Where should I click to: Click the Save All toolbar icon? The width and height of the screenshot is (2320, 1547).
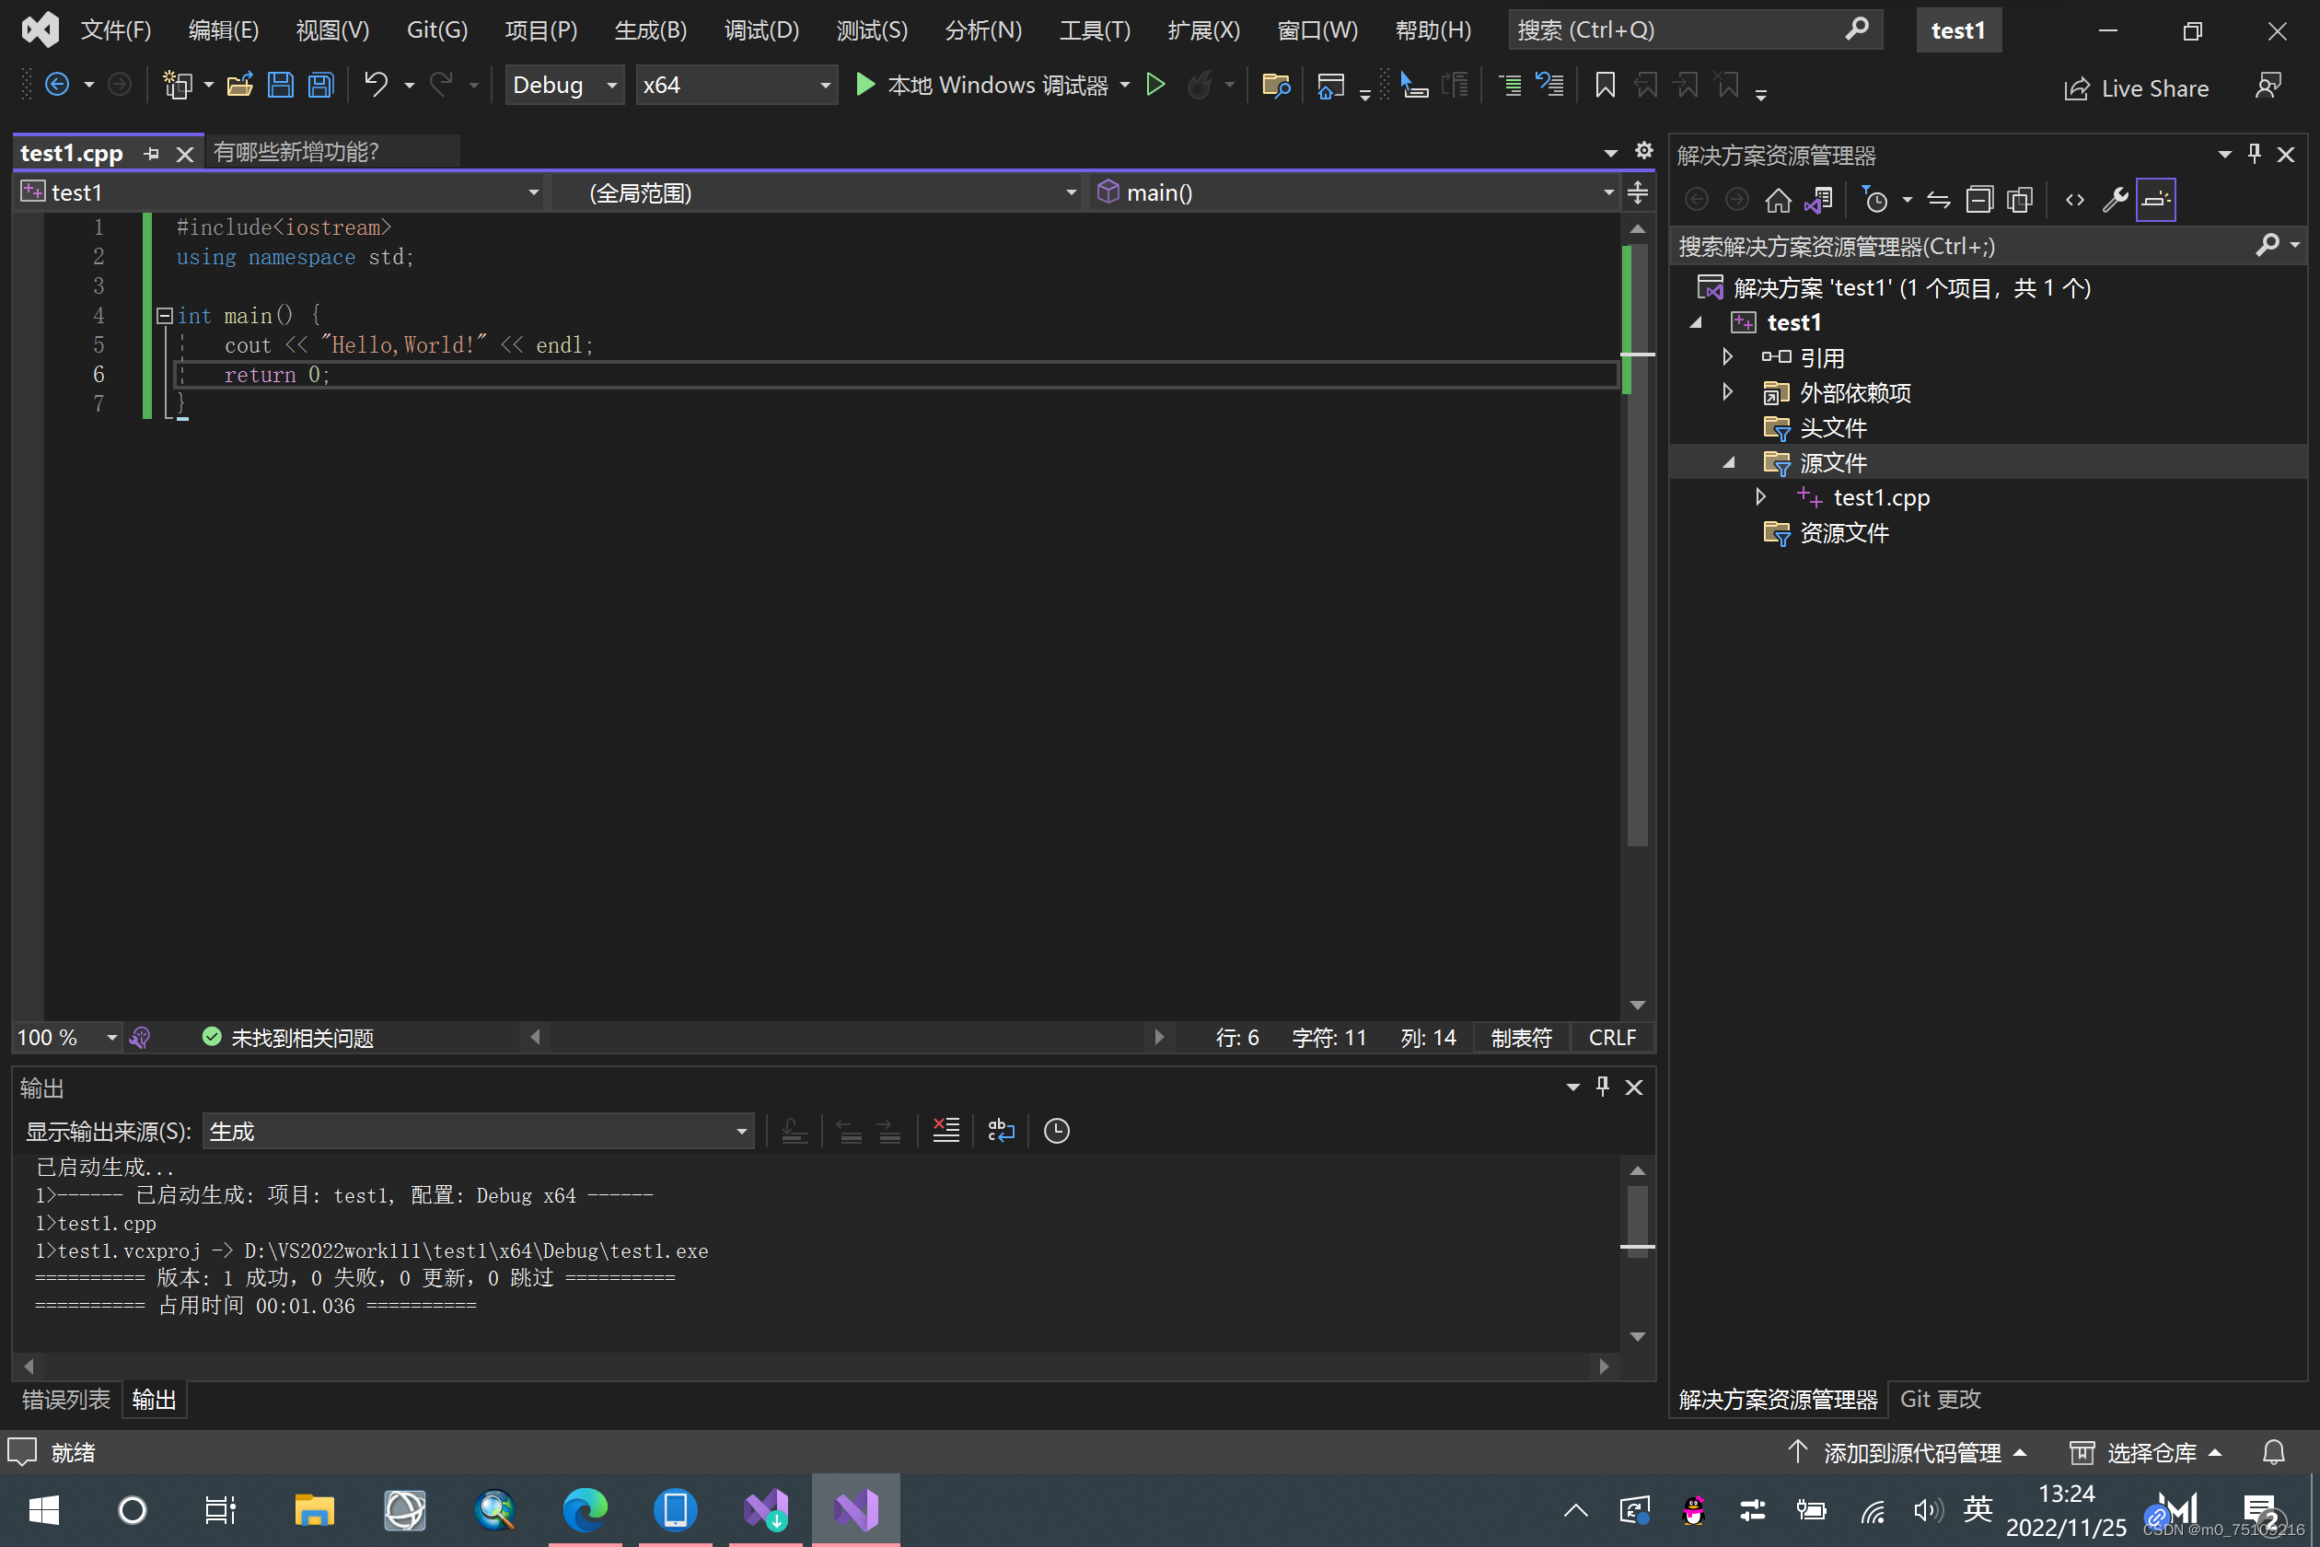(320, 86)
